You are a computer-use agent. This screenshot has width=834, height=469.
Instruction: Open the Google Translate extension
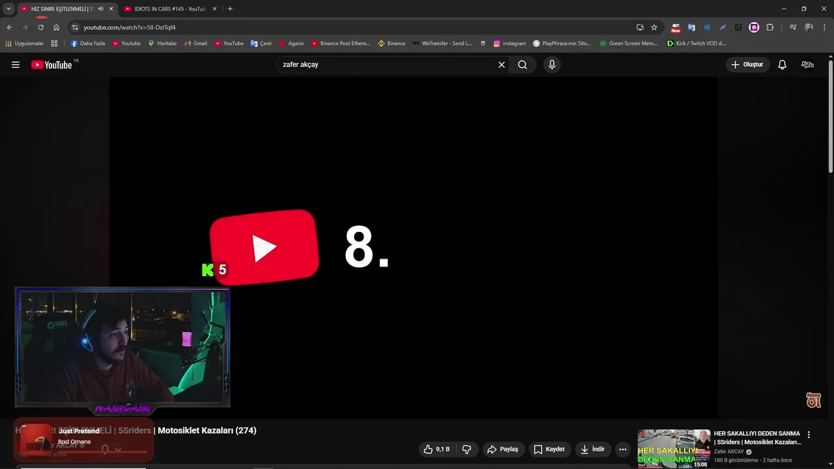(691, 27)
